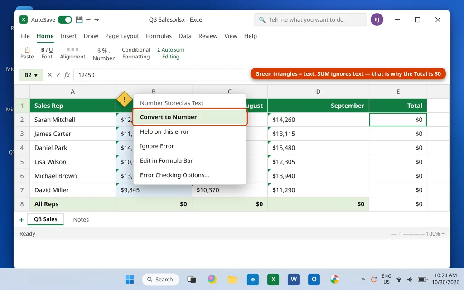Viewport: 464px width, 290px height.
Task: Select the James Carter cell
Action: coord(72,134)
